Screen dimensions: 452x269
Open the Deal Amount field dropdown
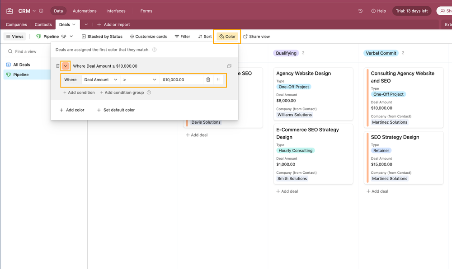click(x=100, y=79)
